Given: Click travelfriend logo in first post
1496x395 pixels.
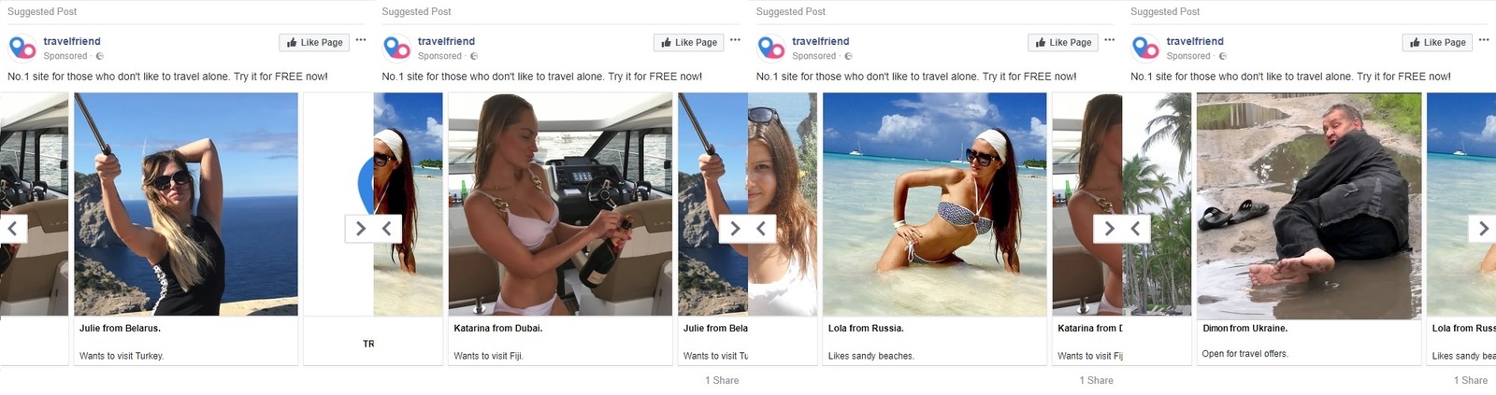Looking at the screenshot, I should coord(22,48).
